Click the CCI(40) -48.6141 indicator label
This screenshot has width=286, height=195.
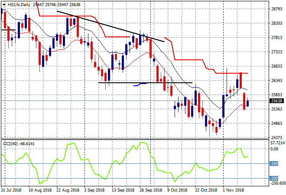(19, 144)
